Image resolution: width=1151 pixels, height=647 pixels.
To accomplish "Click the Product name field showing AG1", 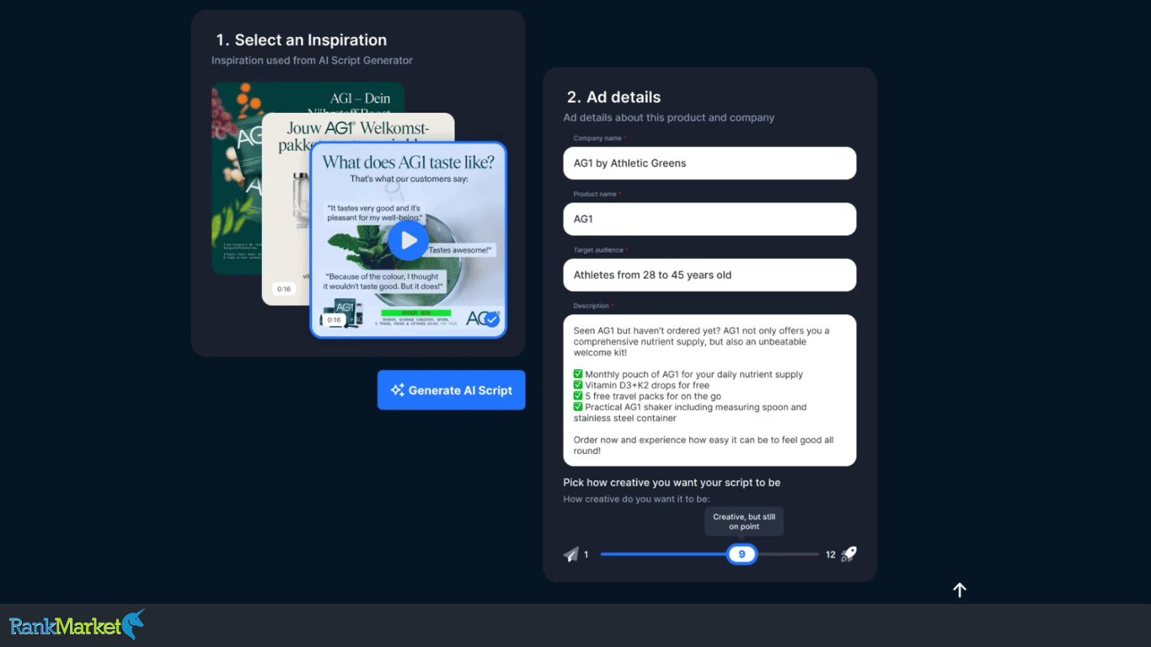I will click(x=709, y=219).
